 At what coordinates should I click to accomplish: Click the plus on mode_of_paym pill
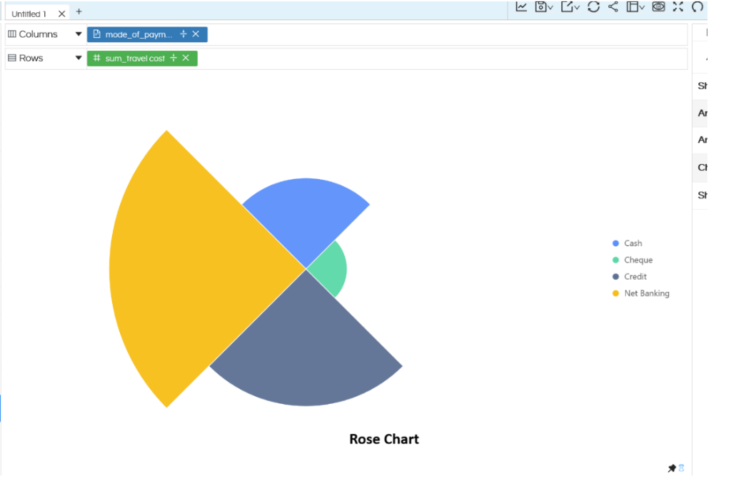tap(183, 34)
